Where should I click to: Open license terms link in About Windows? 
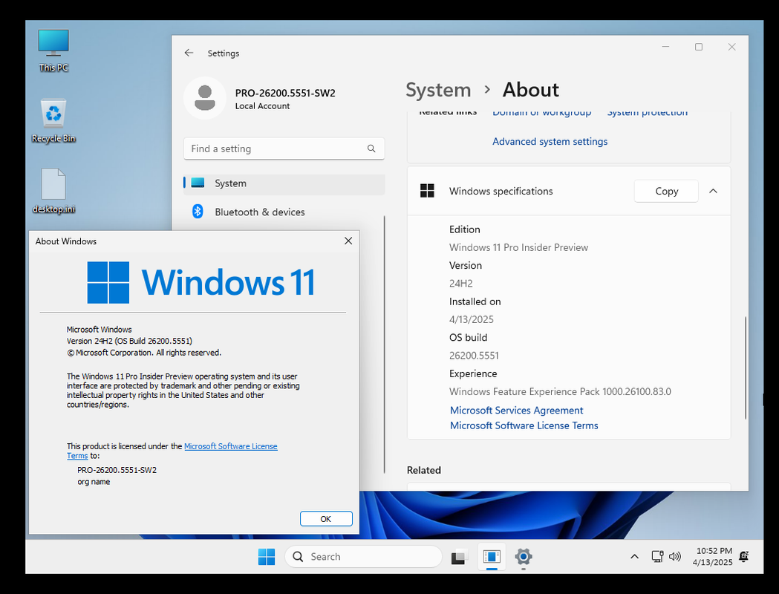[x=230, y=446]
